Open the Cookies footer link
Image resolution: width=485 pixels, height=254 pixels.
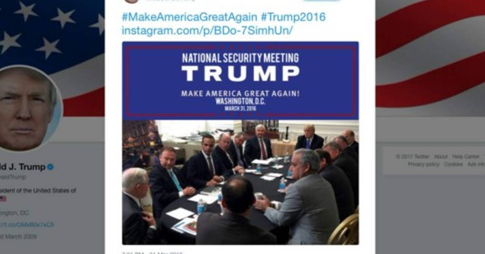point(453,164)
